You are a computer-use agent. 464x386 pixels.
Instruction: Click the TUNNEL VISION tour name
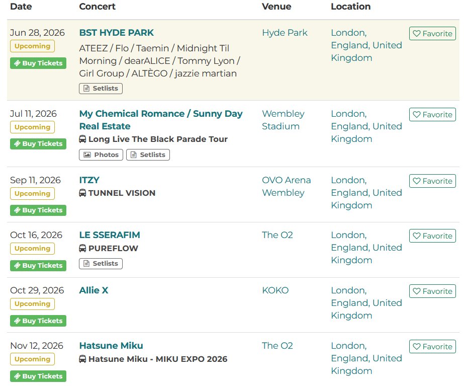coord(122,193)
